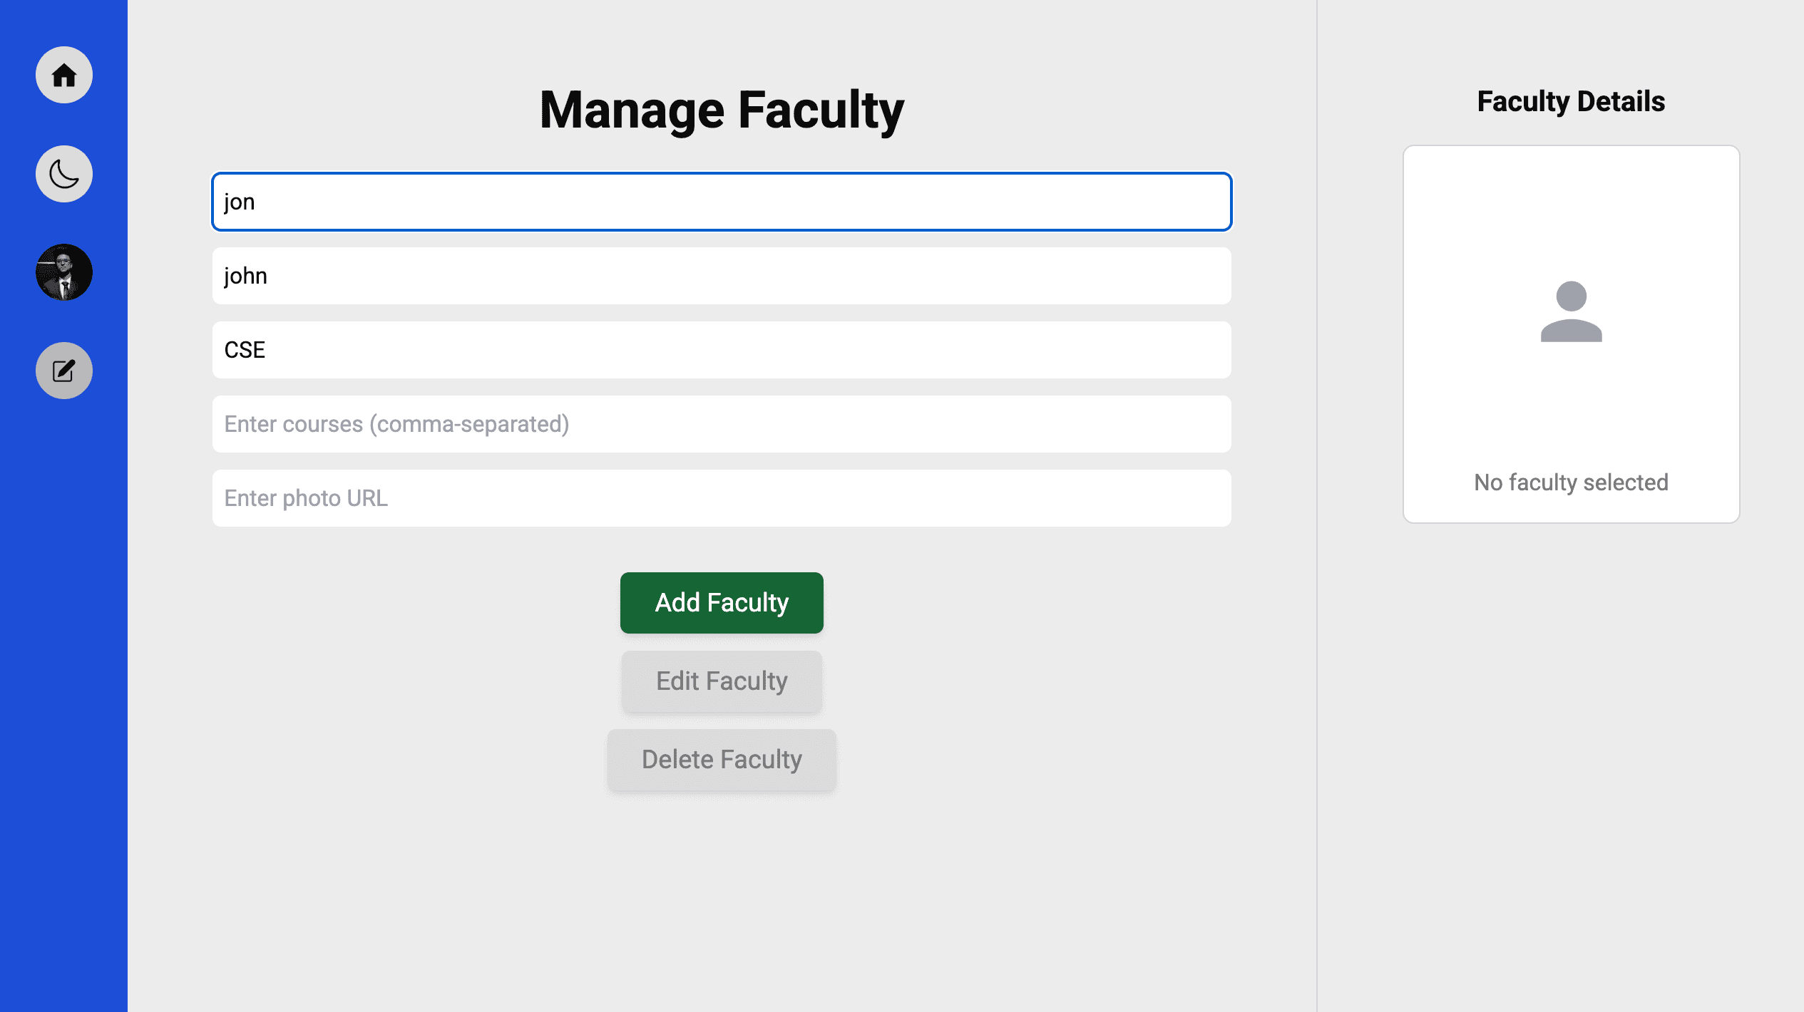
Task: Click the courses comma-separated input
Action: 721,424
